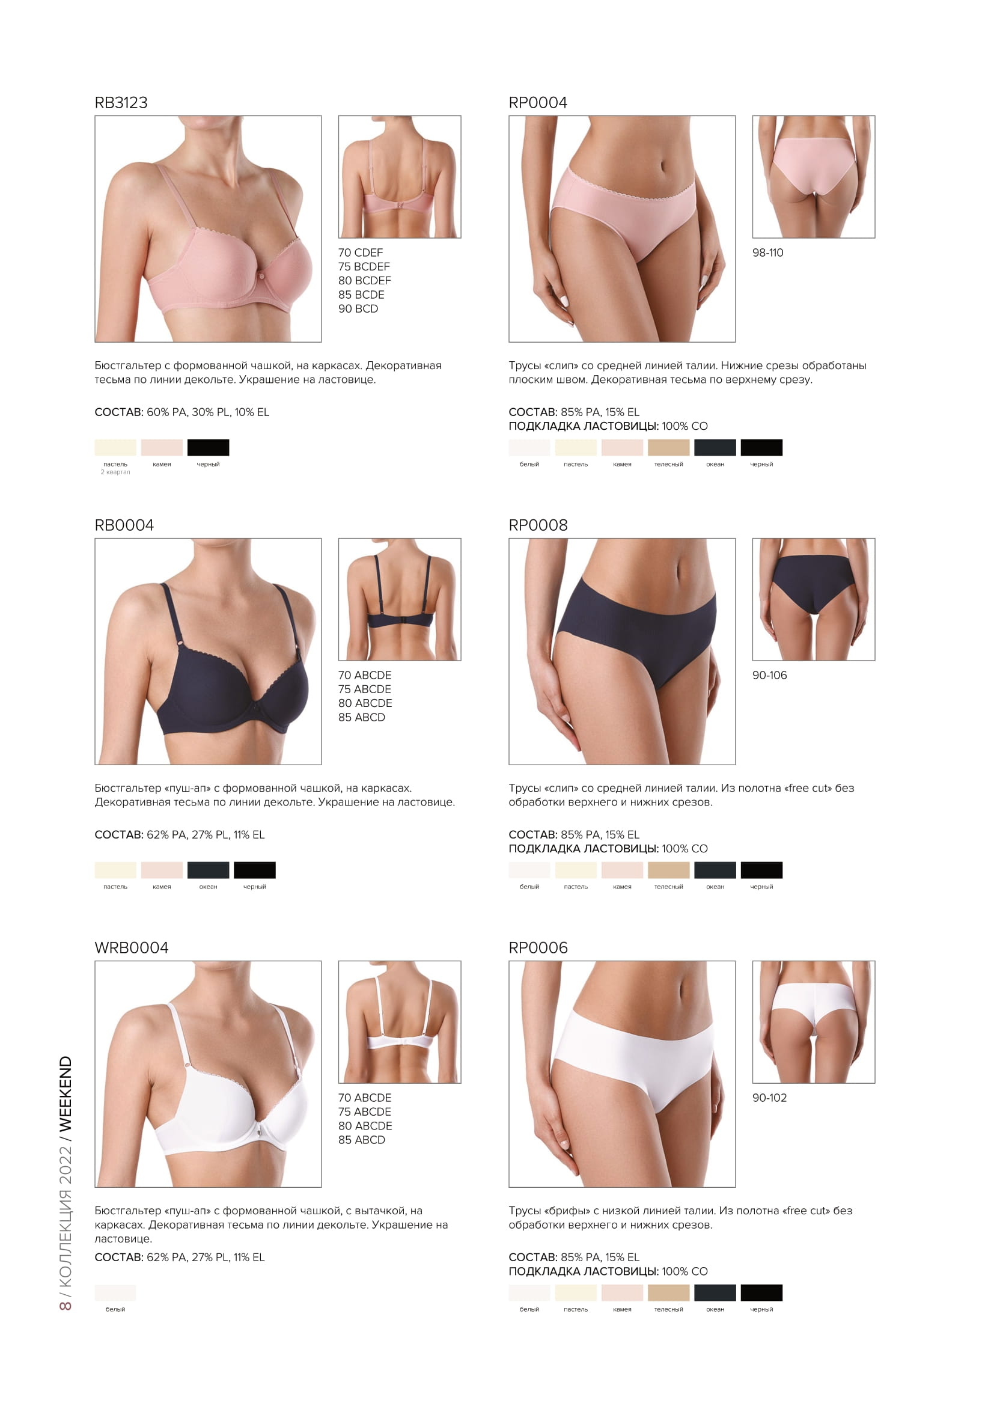994x1406 pixels.
Task: Pick the океан swatch under RP0006
Action: click(x=715, y=1293)
